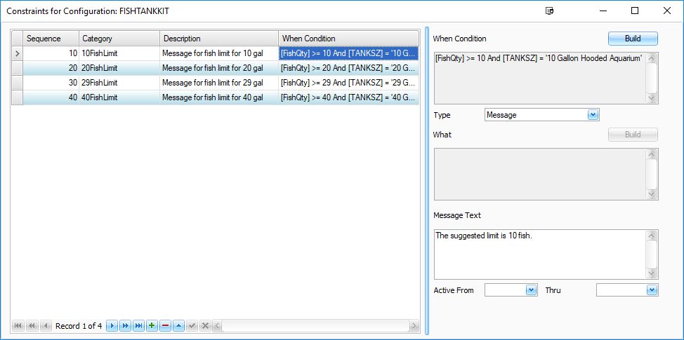684x340 pixels.
Task: Jump to last record navigator button
Action: 139,326
